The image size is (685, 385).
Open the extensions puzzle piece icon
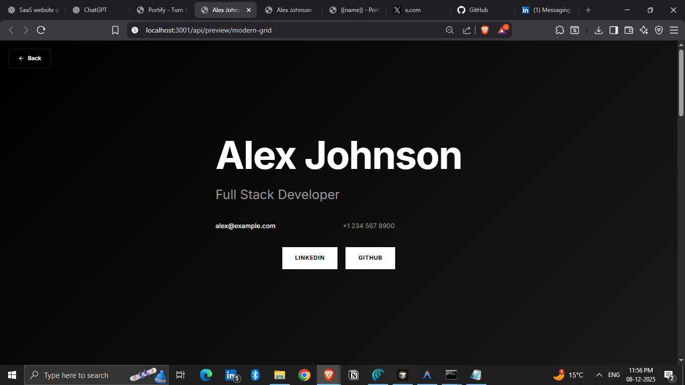(x=560, y=30)
